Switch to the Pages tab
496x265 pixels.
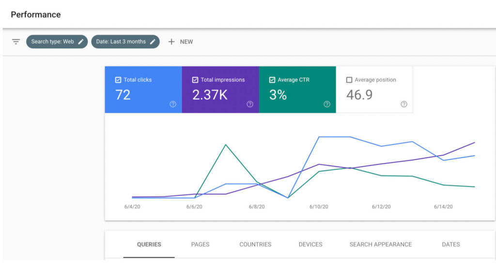tap(200, 244)
